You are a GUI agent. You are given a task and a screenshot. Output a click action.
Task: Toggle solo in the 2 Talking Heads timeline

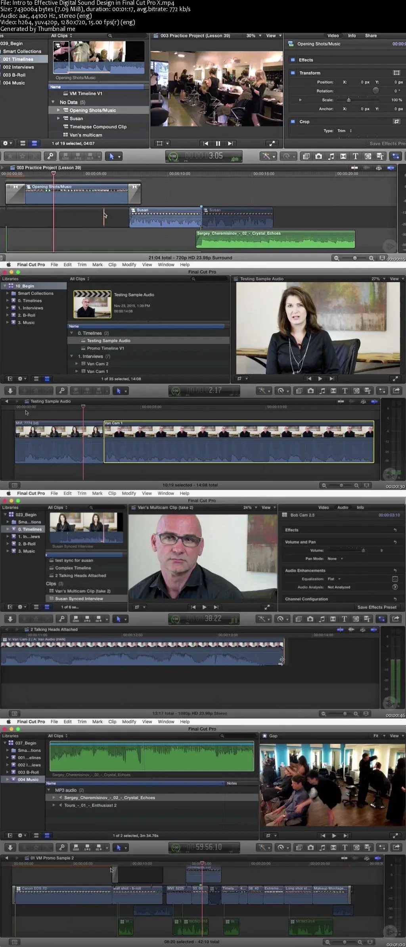click(362, 630)
